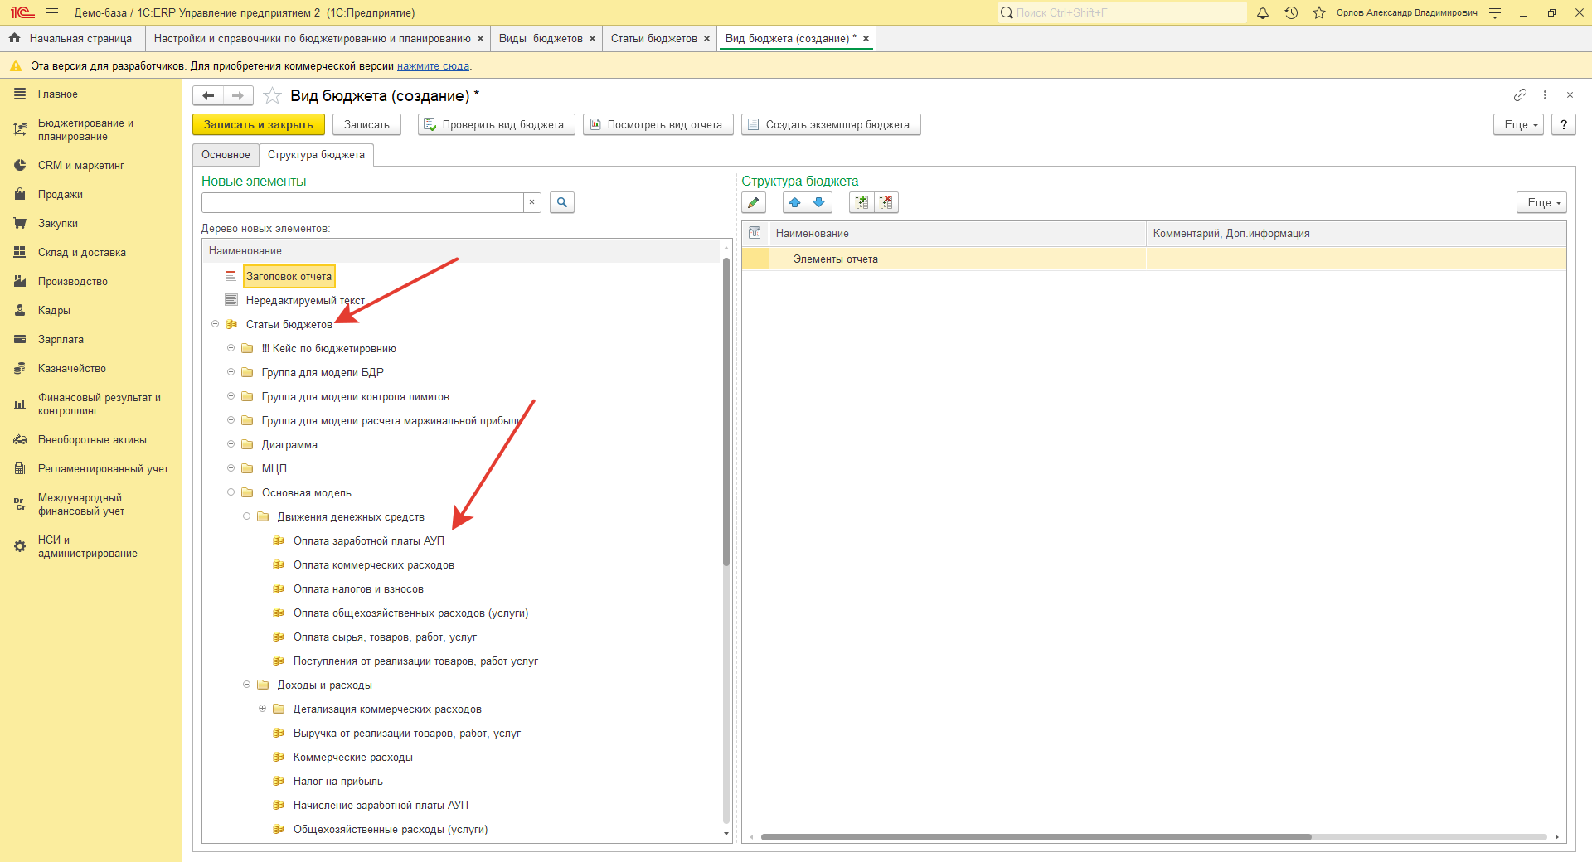Add this form to favorites with star
The height and width of the screenshot is (862, 1592).
(x=272, y=96)
